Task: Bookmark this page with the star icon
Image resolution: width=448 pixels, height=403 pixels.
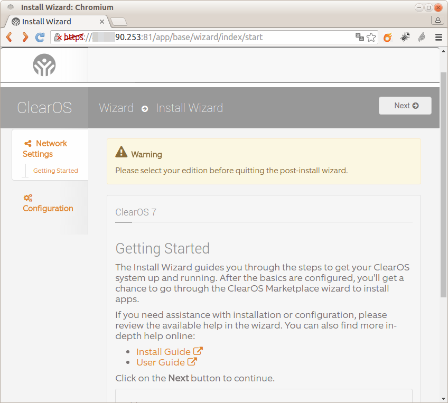Action: [x=371, y=37]
